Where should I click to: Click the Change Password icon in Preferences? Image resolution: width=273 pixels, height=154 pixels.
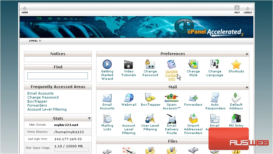pos(150,64)
